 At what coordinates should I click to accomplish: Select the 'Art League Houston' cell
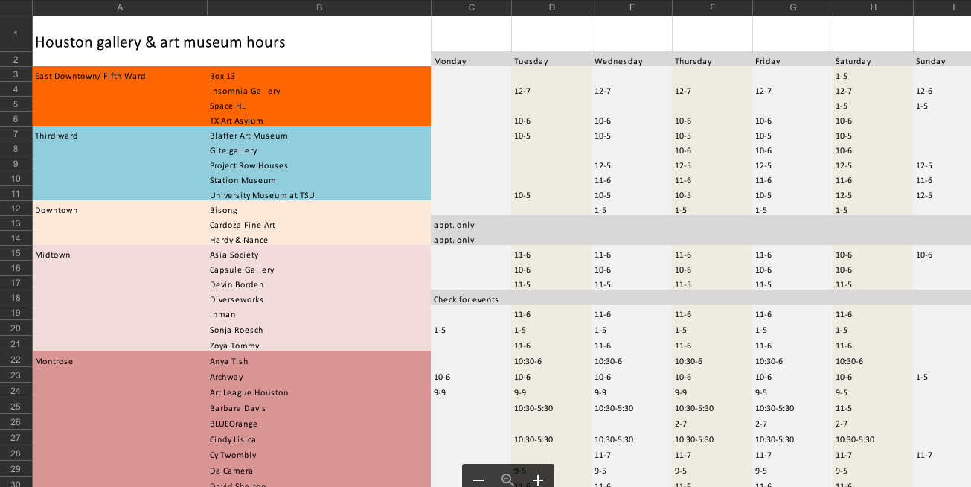point(319,391)
